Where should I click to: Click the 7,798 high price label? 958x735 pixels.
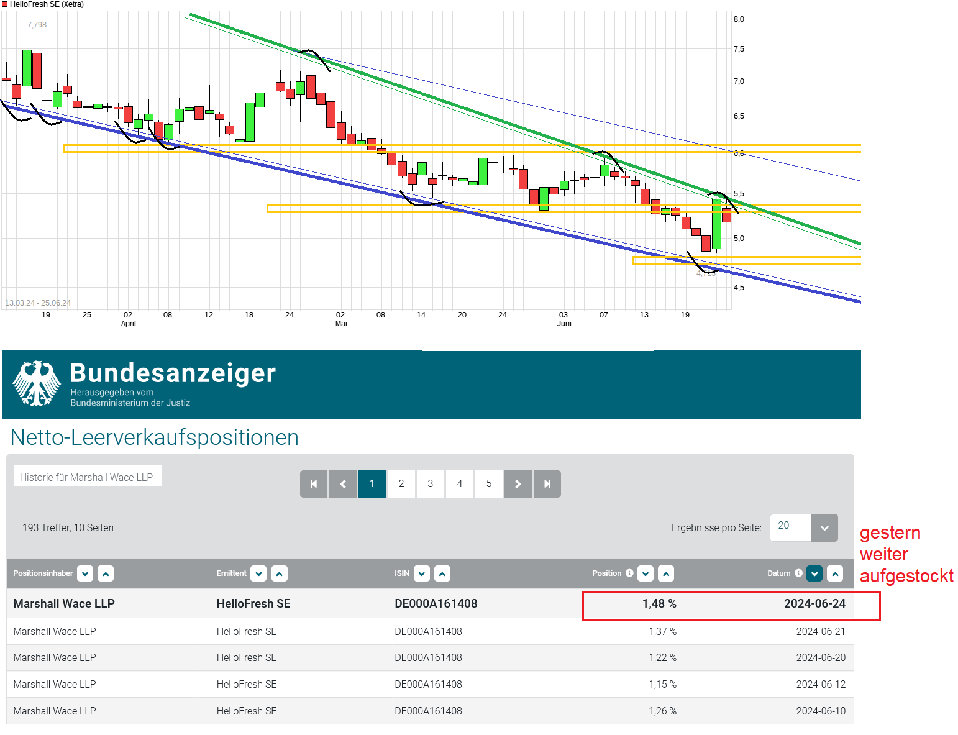(37, 25)
